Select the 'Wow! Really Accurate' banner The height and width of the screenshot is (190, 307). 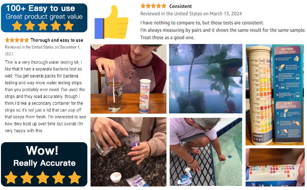(x=44, y=164)
